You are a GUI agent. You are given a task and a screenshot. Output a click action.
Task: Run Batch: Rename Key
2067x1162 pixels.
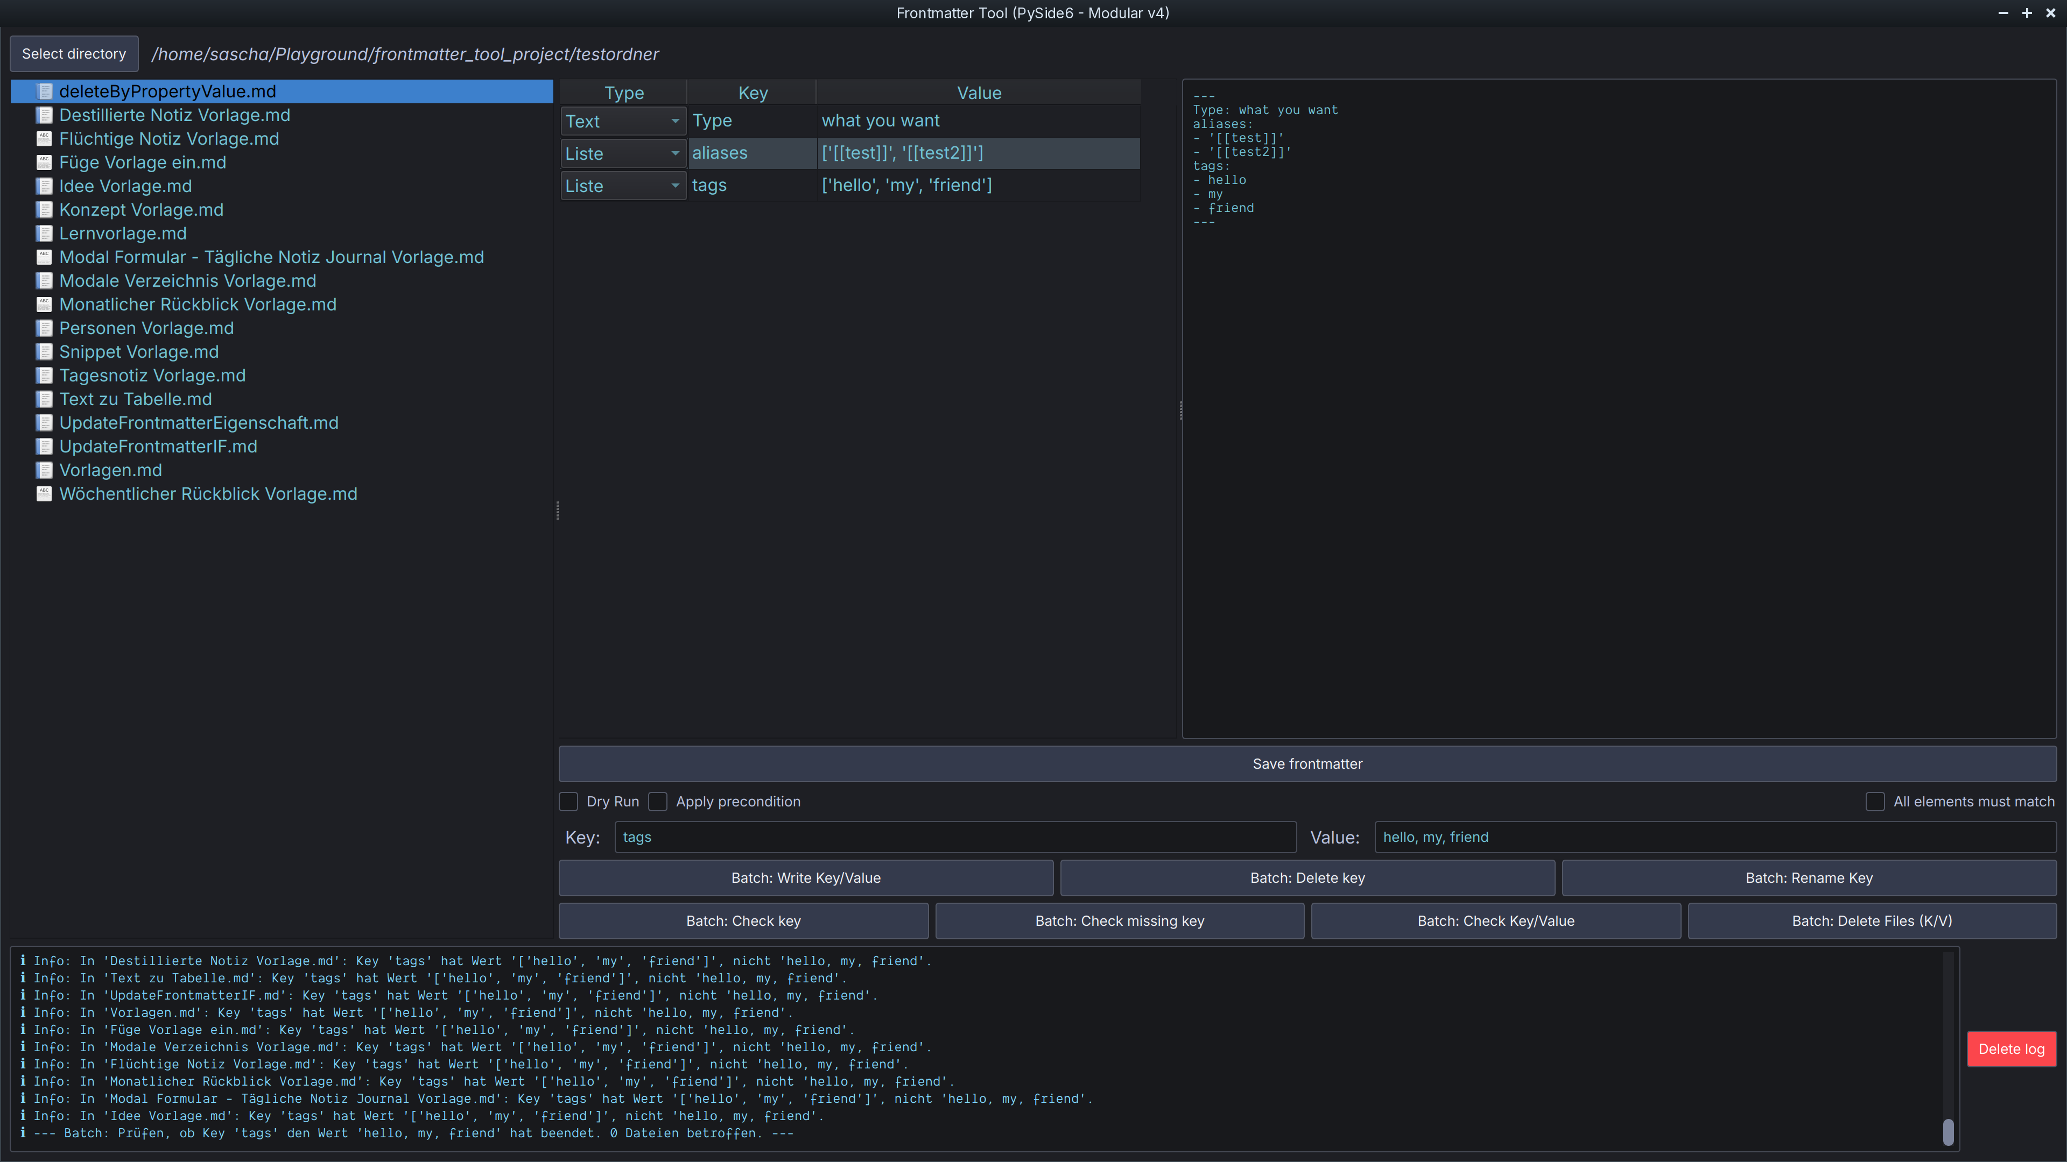[x=1809, y=878]
